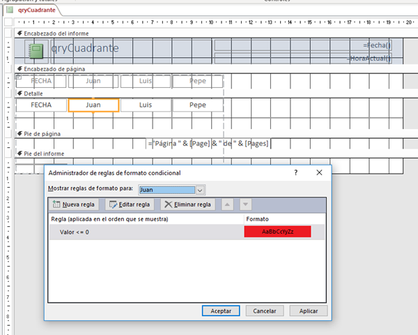Image resolution: width=418 pixels, height=335 pixels.
Task: Click the Juan field name in combo box
Action: (x=167, y=190)
